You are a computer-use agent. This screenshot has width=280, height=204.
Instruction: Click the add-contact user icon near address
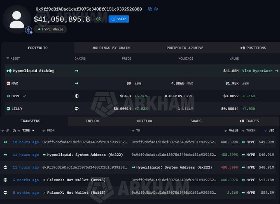[x=156, y=9]
